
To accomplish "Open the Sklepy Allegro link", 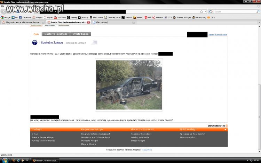I will (x=138, y=141).
